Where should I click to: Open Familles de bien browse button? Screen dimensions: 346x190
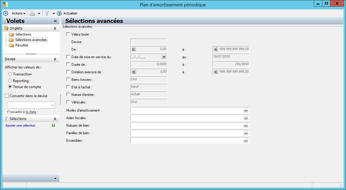click(x=246, y=133)
